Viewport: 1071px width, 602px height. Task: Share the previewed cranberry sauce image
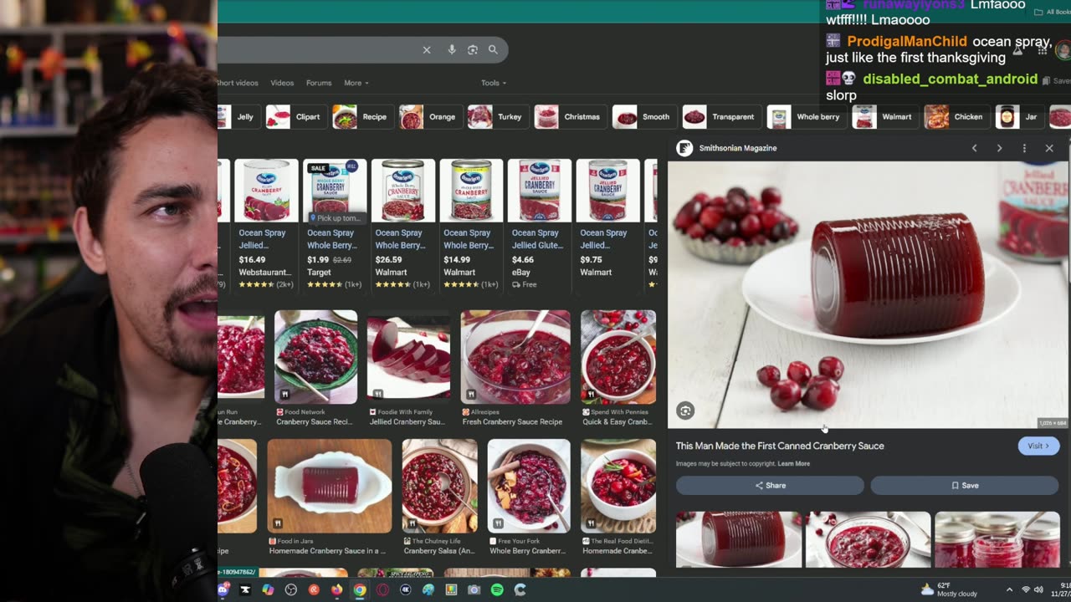coord(770,485)
